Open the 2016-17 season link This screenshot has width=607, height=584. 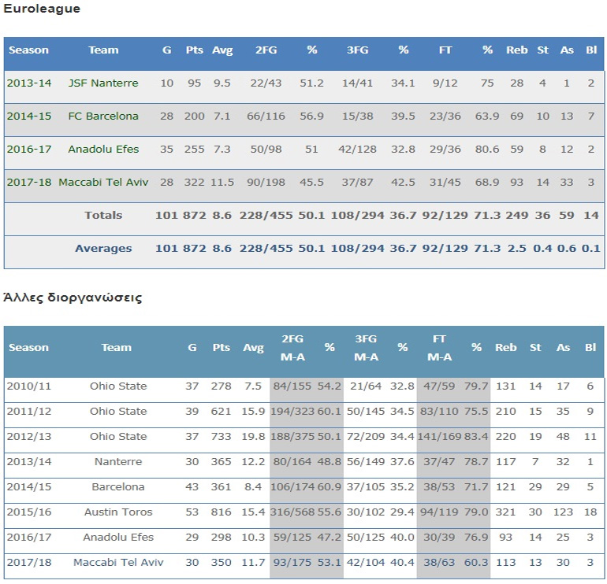[28, 150]
